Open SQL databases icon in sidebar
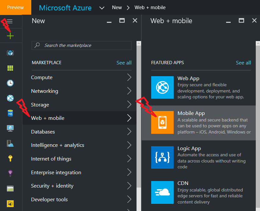The height and width of the screenshot is (211, 260). 10,113
